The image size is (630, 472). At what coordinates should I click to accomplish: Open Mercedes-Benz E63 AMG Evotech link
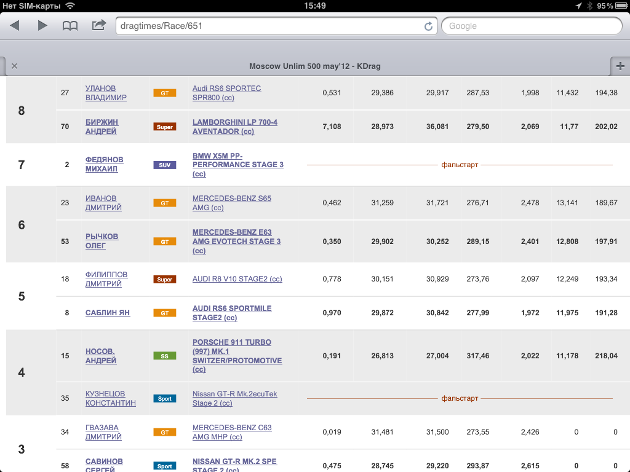click(237, 241)
